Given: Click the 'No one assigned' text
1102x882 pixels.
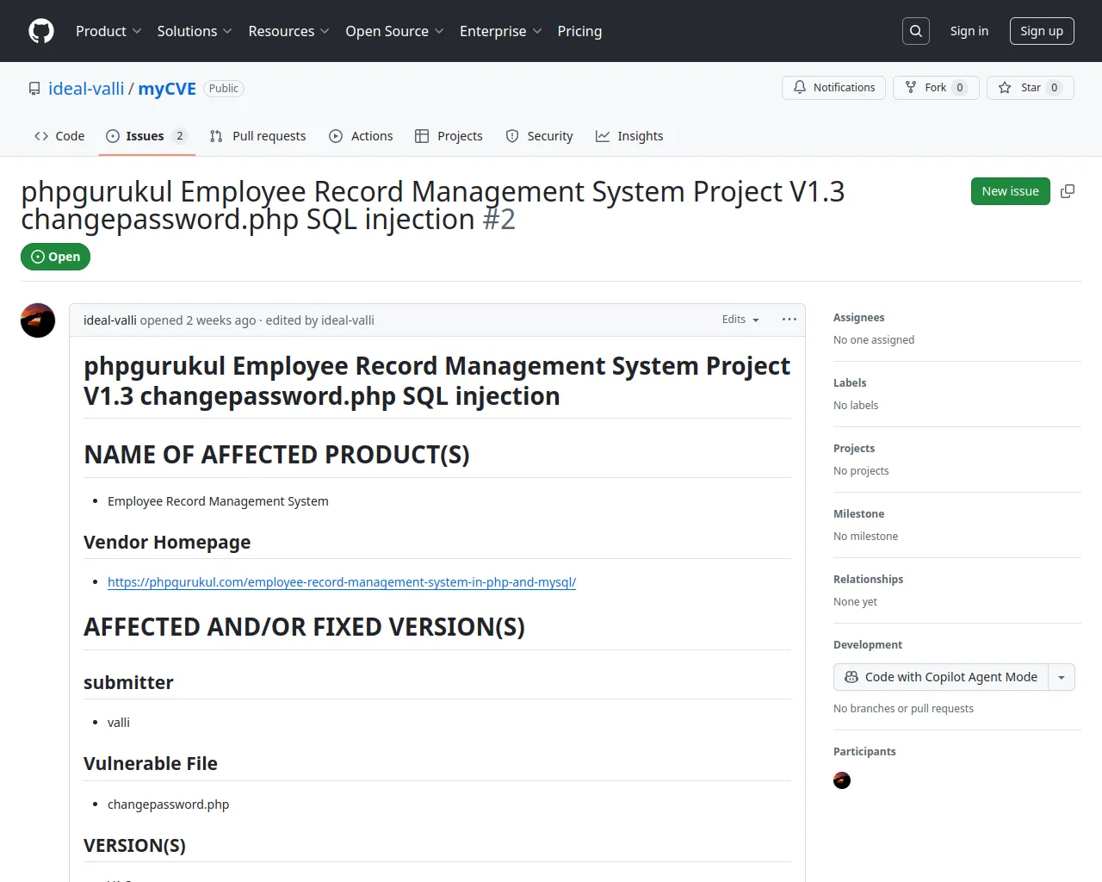Looking at the screenshot, I should pos(874,340).
